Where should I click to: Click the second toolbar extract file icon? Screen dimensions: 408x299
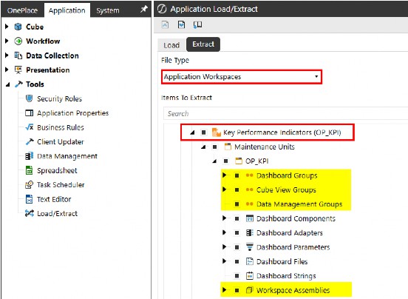pos(181,24)
